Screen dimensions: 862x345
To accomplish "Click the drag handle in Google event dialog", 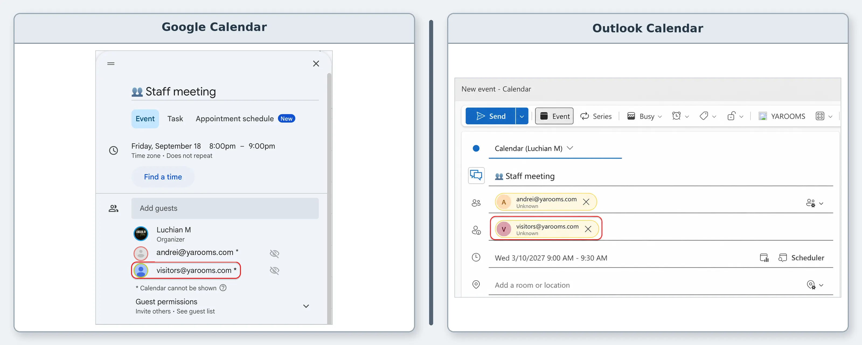I will tap(111, 64).
